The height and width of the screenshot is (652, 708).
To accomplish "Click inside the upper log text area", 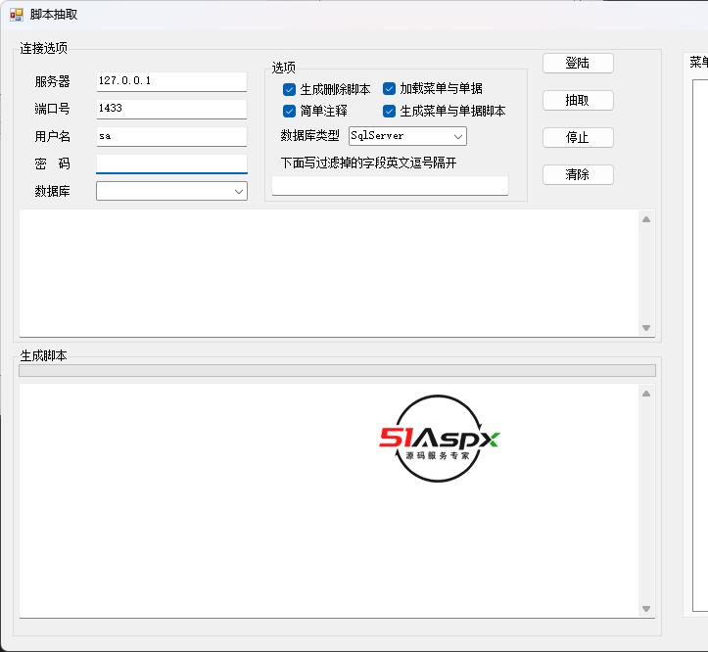I will pos(329,273).
